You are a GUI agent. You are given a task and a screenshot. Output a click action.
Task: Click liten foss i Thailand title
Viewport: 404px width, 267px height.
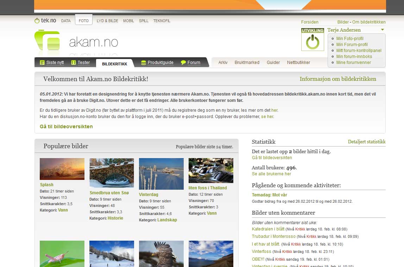[208, 188]
